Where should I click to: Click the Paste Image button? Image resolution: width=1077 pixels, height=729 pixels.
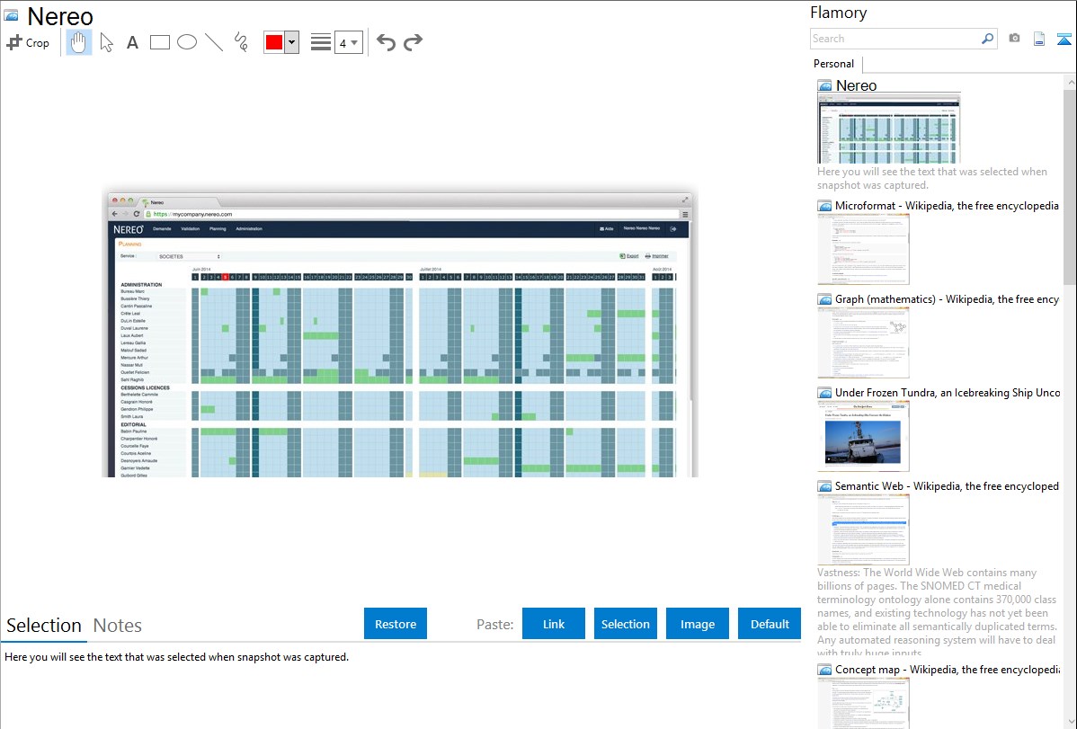point(697,624)
